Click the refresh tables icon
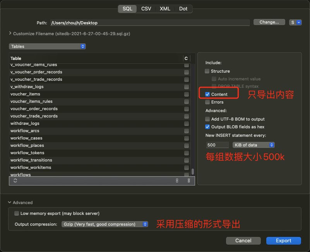 [15, 180]
